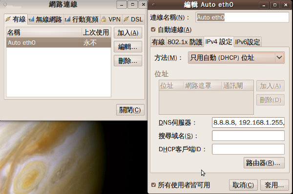Uncheck 所有使用者皆可用 checkbox
293x194 pixels.
[153, 185]
